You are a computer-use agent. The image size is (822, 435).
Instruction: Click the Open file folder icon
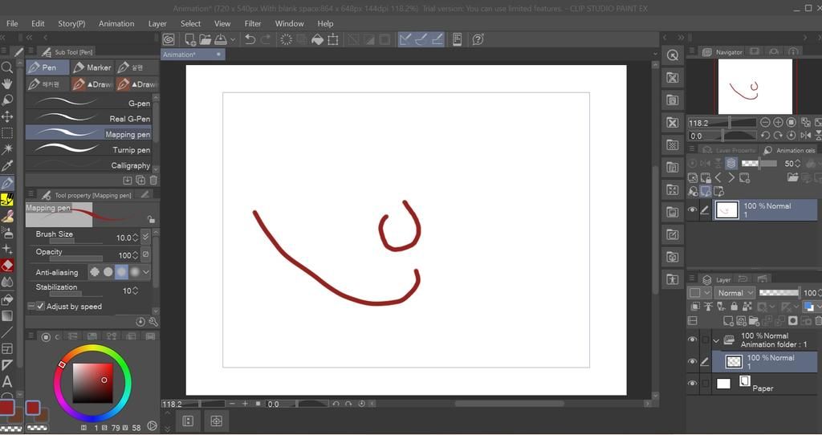[x=205, y=39]
